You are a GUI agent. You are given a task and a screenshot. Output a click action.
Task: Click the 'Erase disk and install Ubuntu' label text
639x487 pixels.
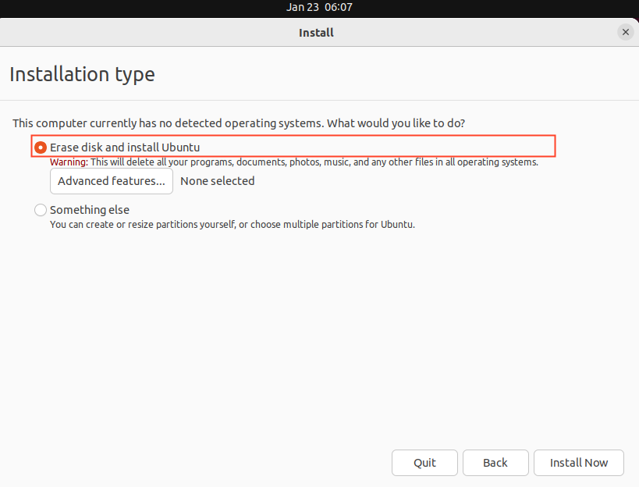coord(125,147)
